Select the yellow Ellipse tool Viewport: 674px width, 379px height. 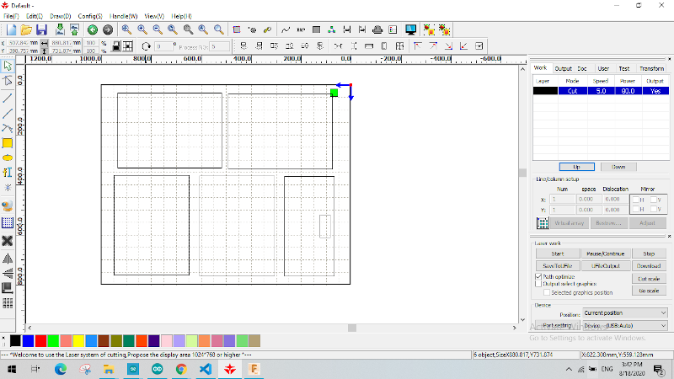tap(8, 158)
